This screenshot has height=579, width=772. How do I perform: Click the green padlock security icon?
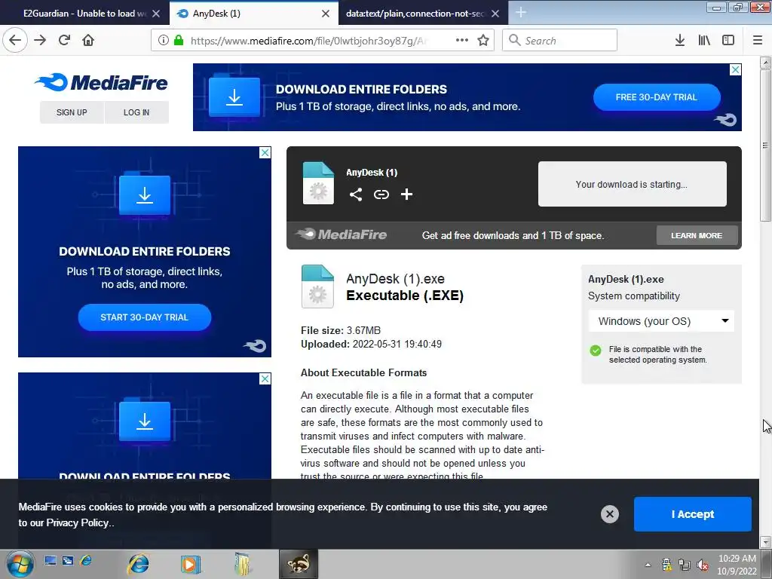click(x=179, y=41)
